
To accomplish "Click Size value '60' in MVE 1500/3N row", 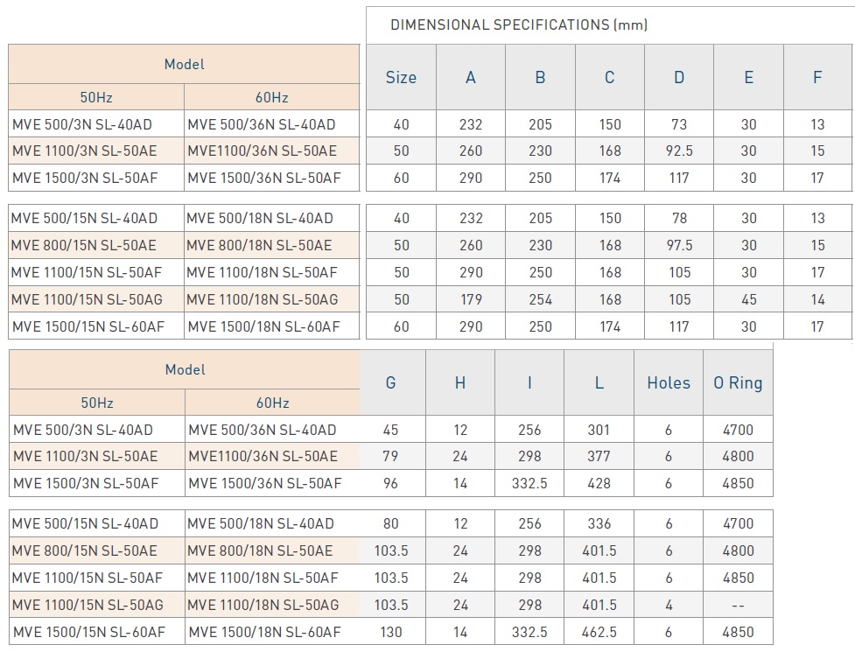I will coord(402,178).
